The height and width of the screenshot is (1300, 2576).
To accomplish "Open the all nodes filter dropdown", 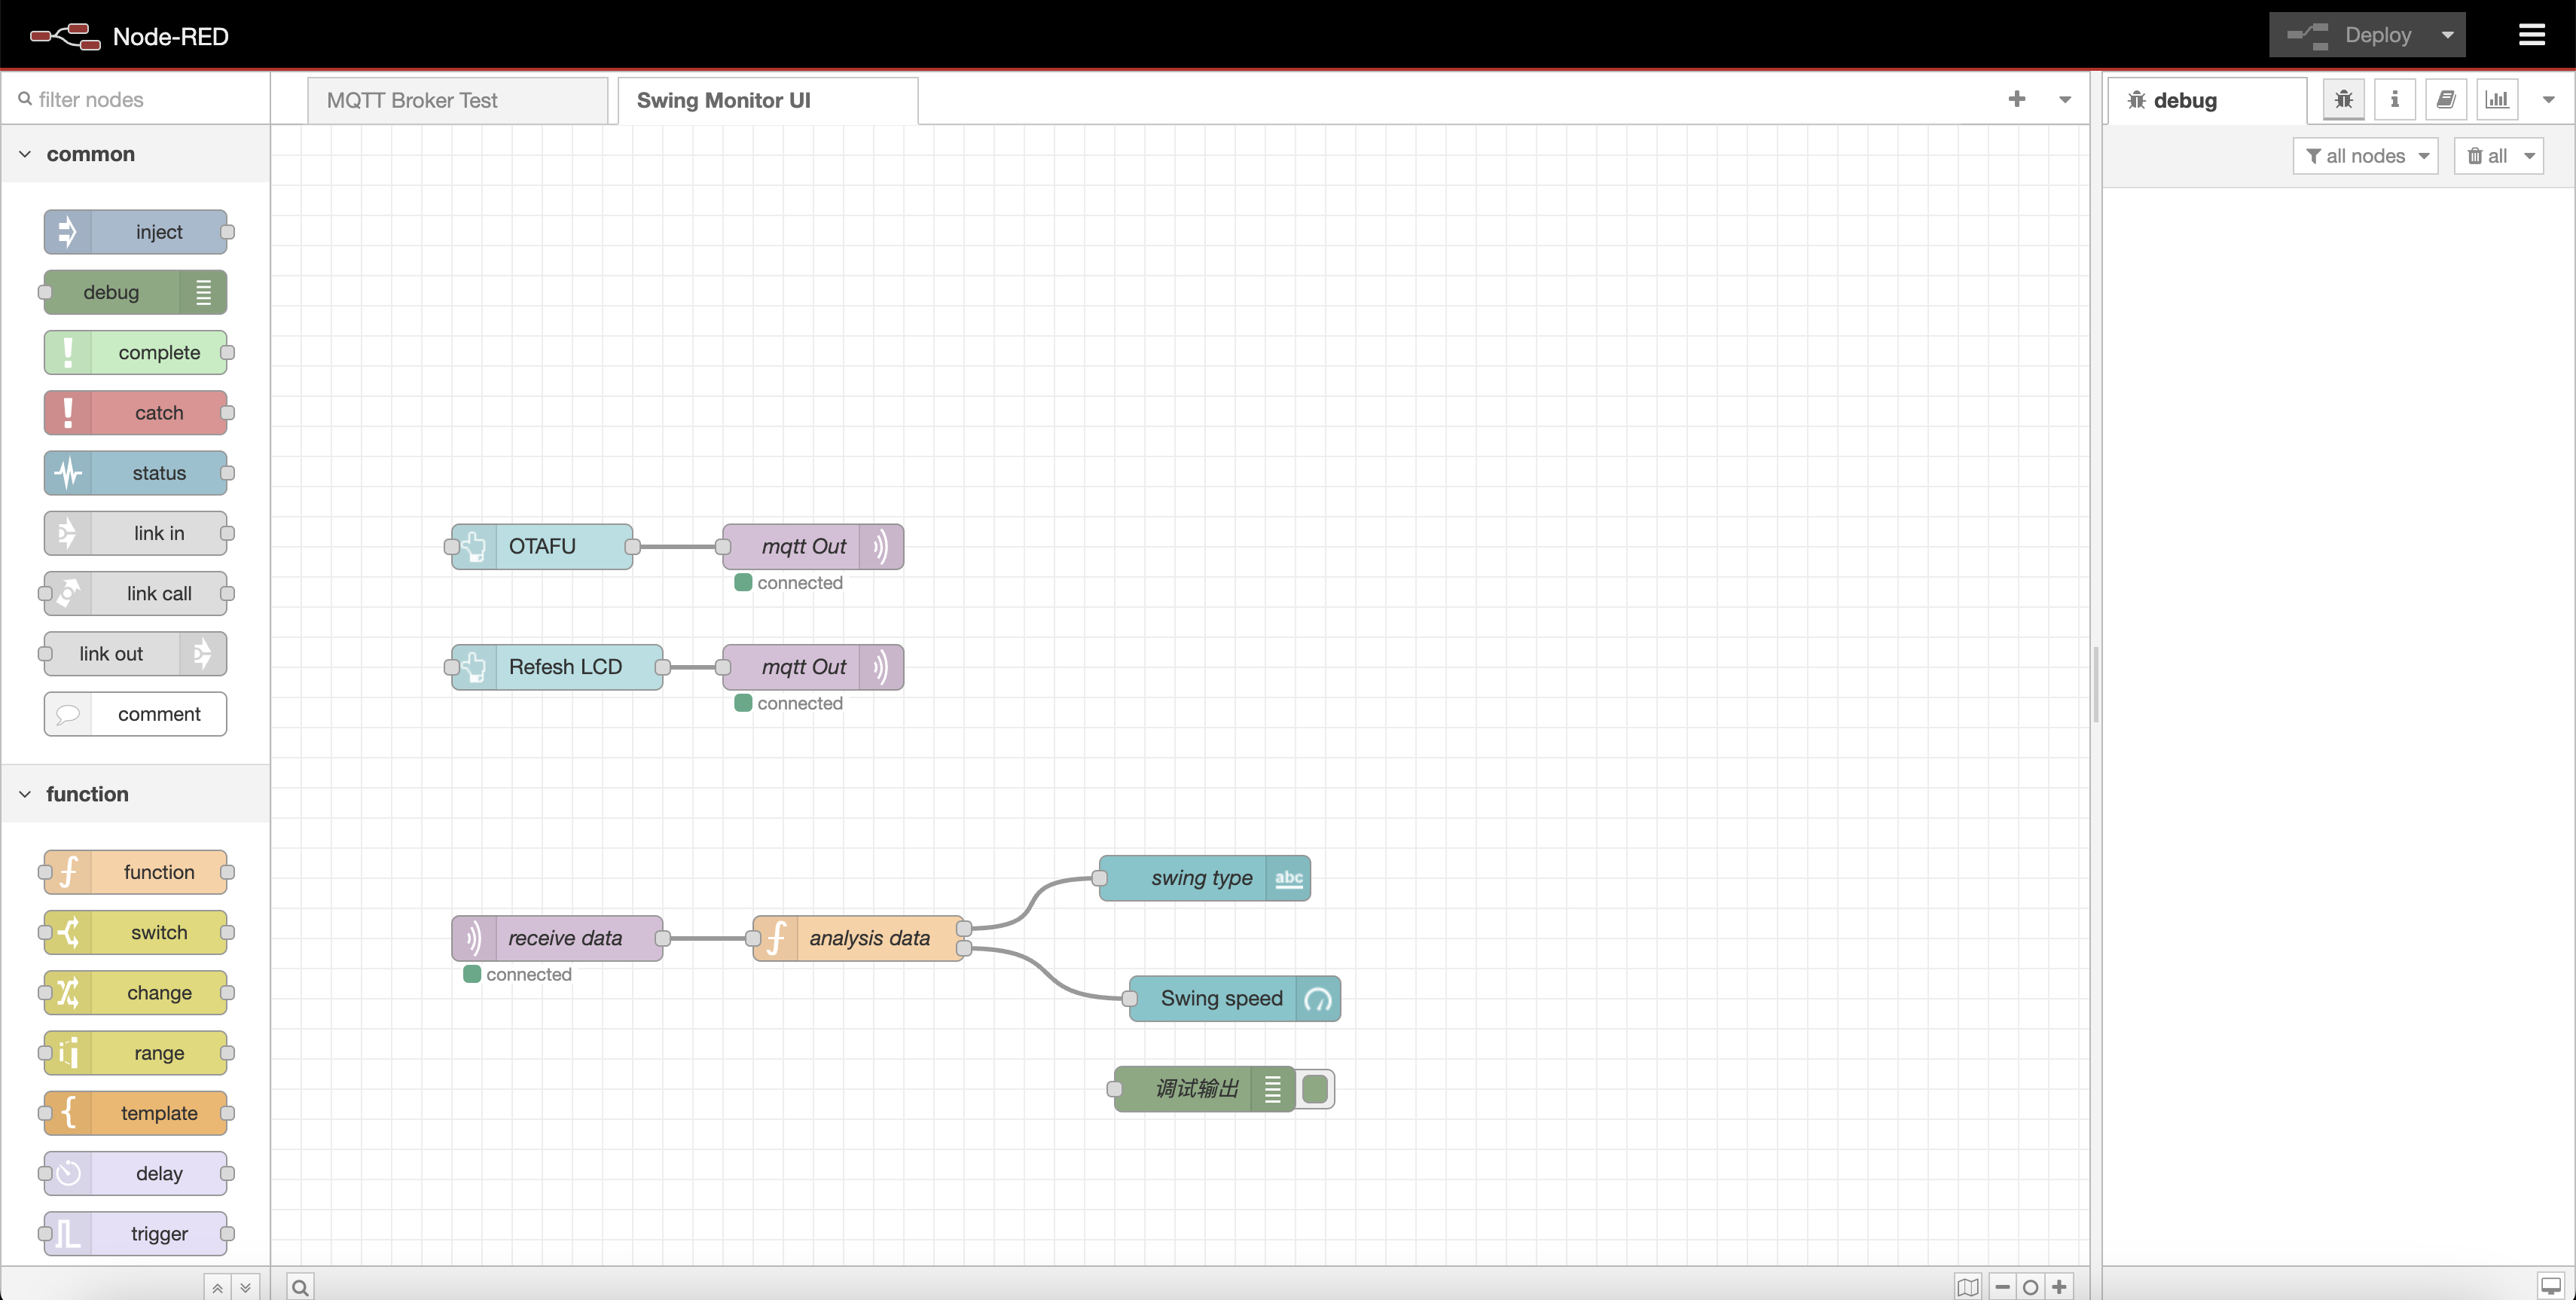I will [2365, 156].
